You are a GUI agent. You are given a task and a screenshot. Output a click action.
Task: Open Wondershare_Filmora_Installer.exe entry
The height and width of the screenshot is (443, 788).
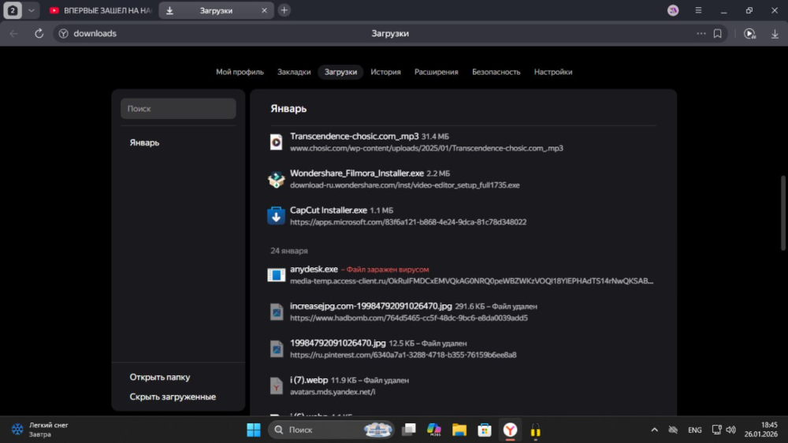pos(357,173)
